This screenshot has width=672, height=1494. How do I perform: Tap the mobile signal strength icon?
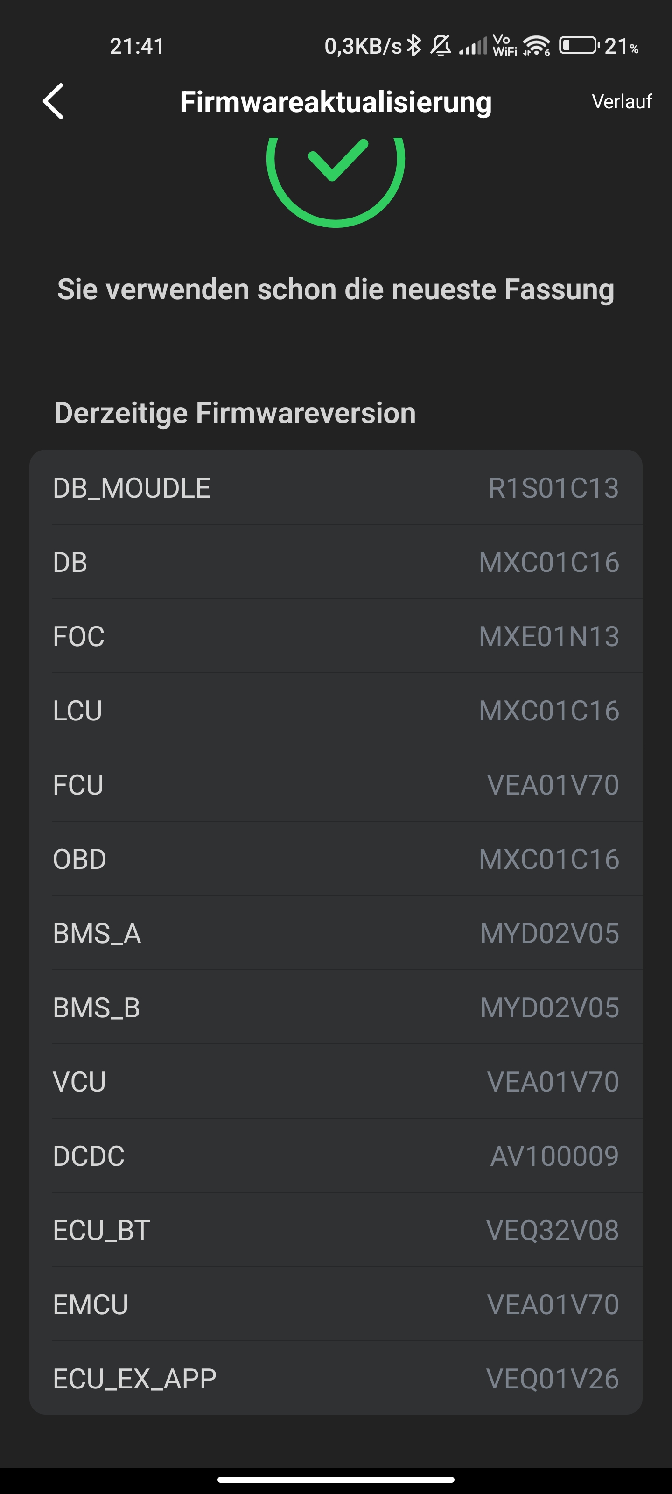[473, 46]
